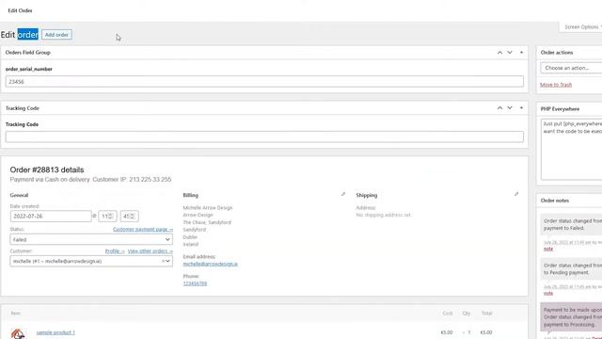
Task: Delete the Pending payment order note
Action: pos(548,293)
